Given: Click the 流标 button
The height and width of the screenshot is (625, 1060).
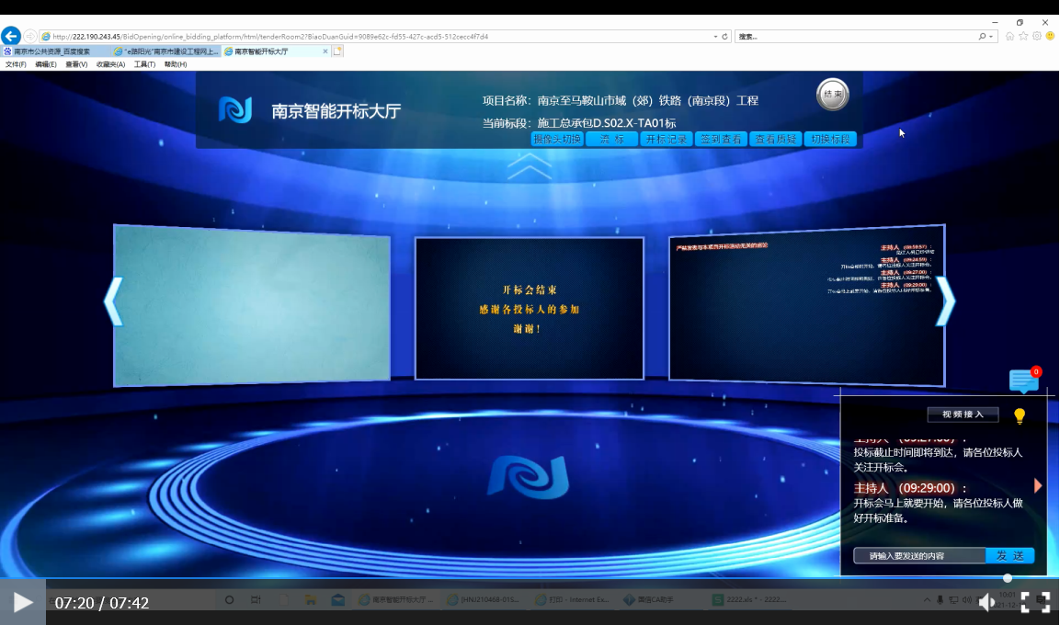Looking at the screenshot, I should (611, 139).
